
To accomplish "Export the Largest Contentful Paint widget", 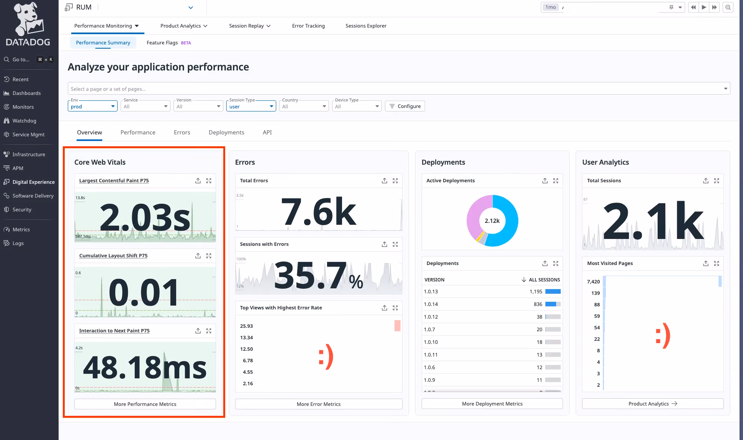I will (x=198, y=180).
